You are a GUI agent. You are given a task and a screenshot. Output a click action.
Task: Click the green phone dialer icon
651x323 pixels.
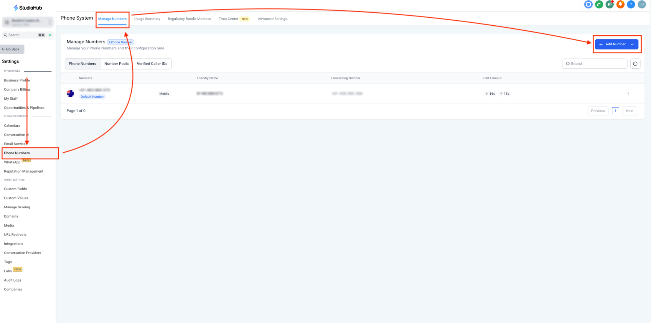click(599, 4)
